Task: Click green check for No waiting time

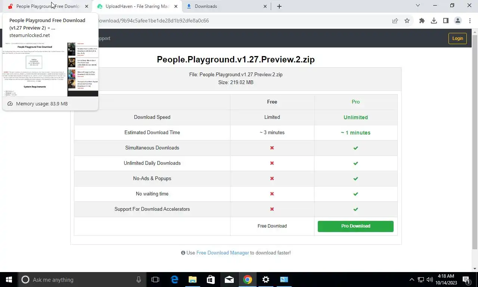Action: pos(356,194)
